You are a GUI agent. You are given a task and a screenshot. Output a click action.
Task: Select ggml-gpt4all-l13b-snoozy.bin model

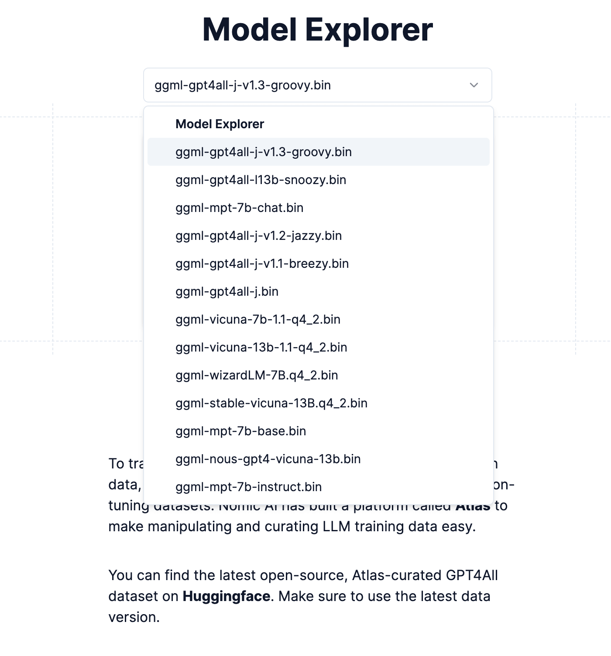(x=260, y=180)
